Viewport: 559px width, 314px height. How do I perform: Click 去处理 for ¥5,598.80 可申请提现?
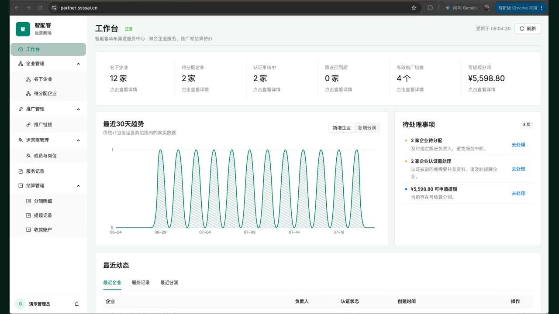pyautogui.click(x=518, y=194)
